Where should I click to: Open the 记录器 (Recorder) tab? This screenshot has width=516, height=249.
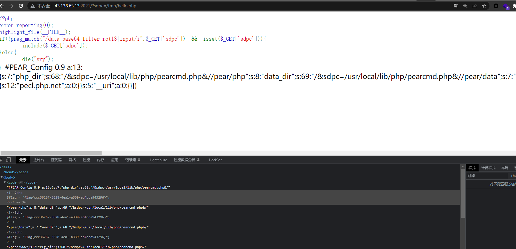pyautogui.click(x=133, y=160)
